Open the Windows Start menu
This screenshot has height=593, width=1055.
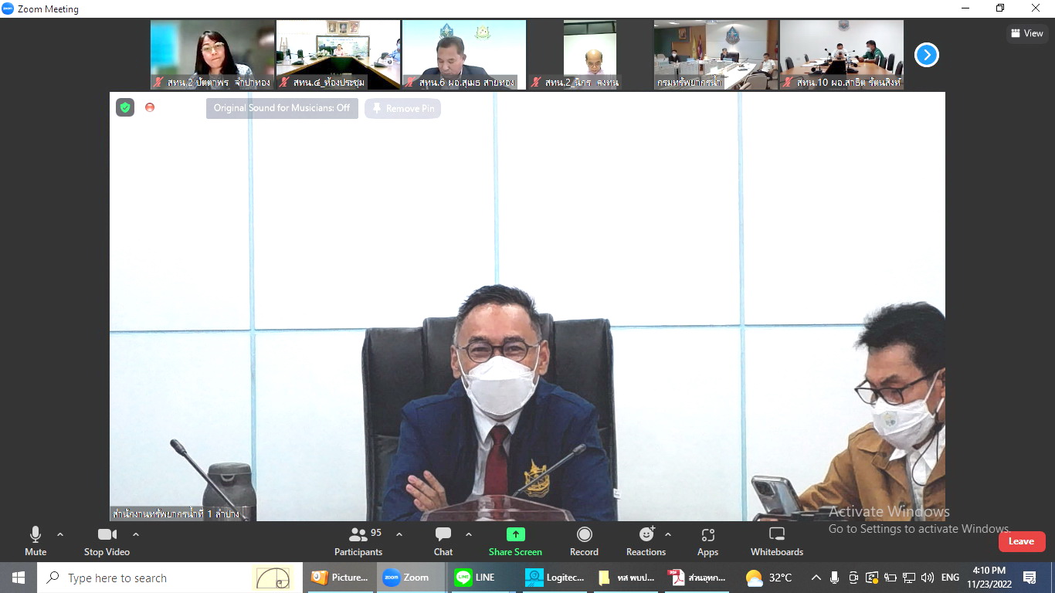click(19, 578)
